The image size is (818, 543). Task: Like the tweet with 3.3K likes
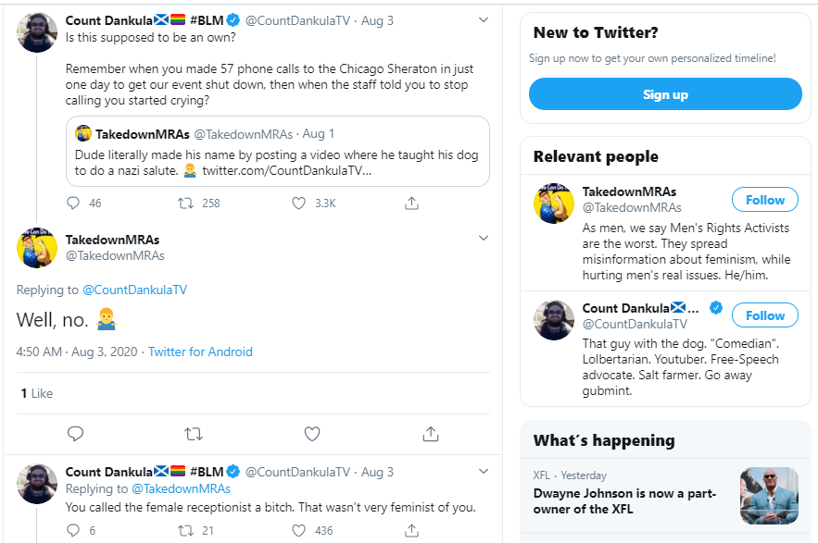298,203
